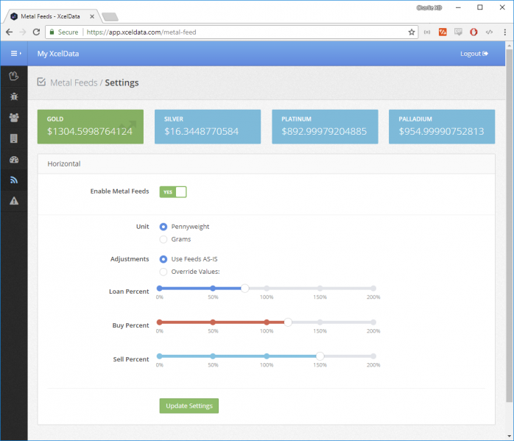Click the checkbox icon beside Metal Feeds
The image size is (514, 441).
41,82
